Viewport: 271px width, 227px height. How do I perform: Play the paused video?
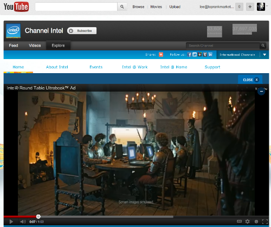tap(11, 222)
